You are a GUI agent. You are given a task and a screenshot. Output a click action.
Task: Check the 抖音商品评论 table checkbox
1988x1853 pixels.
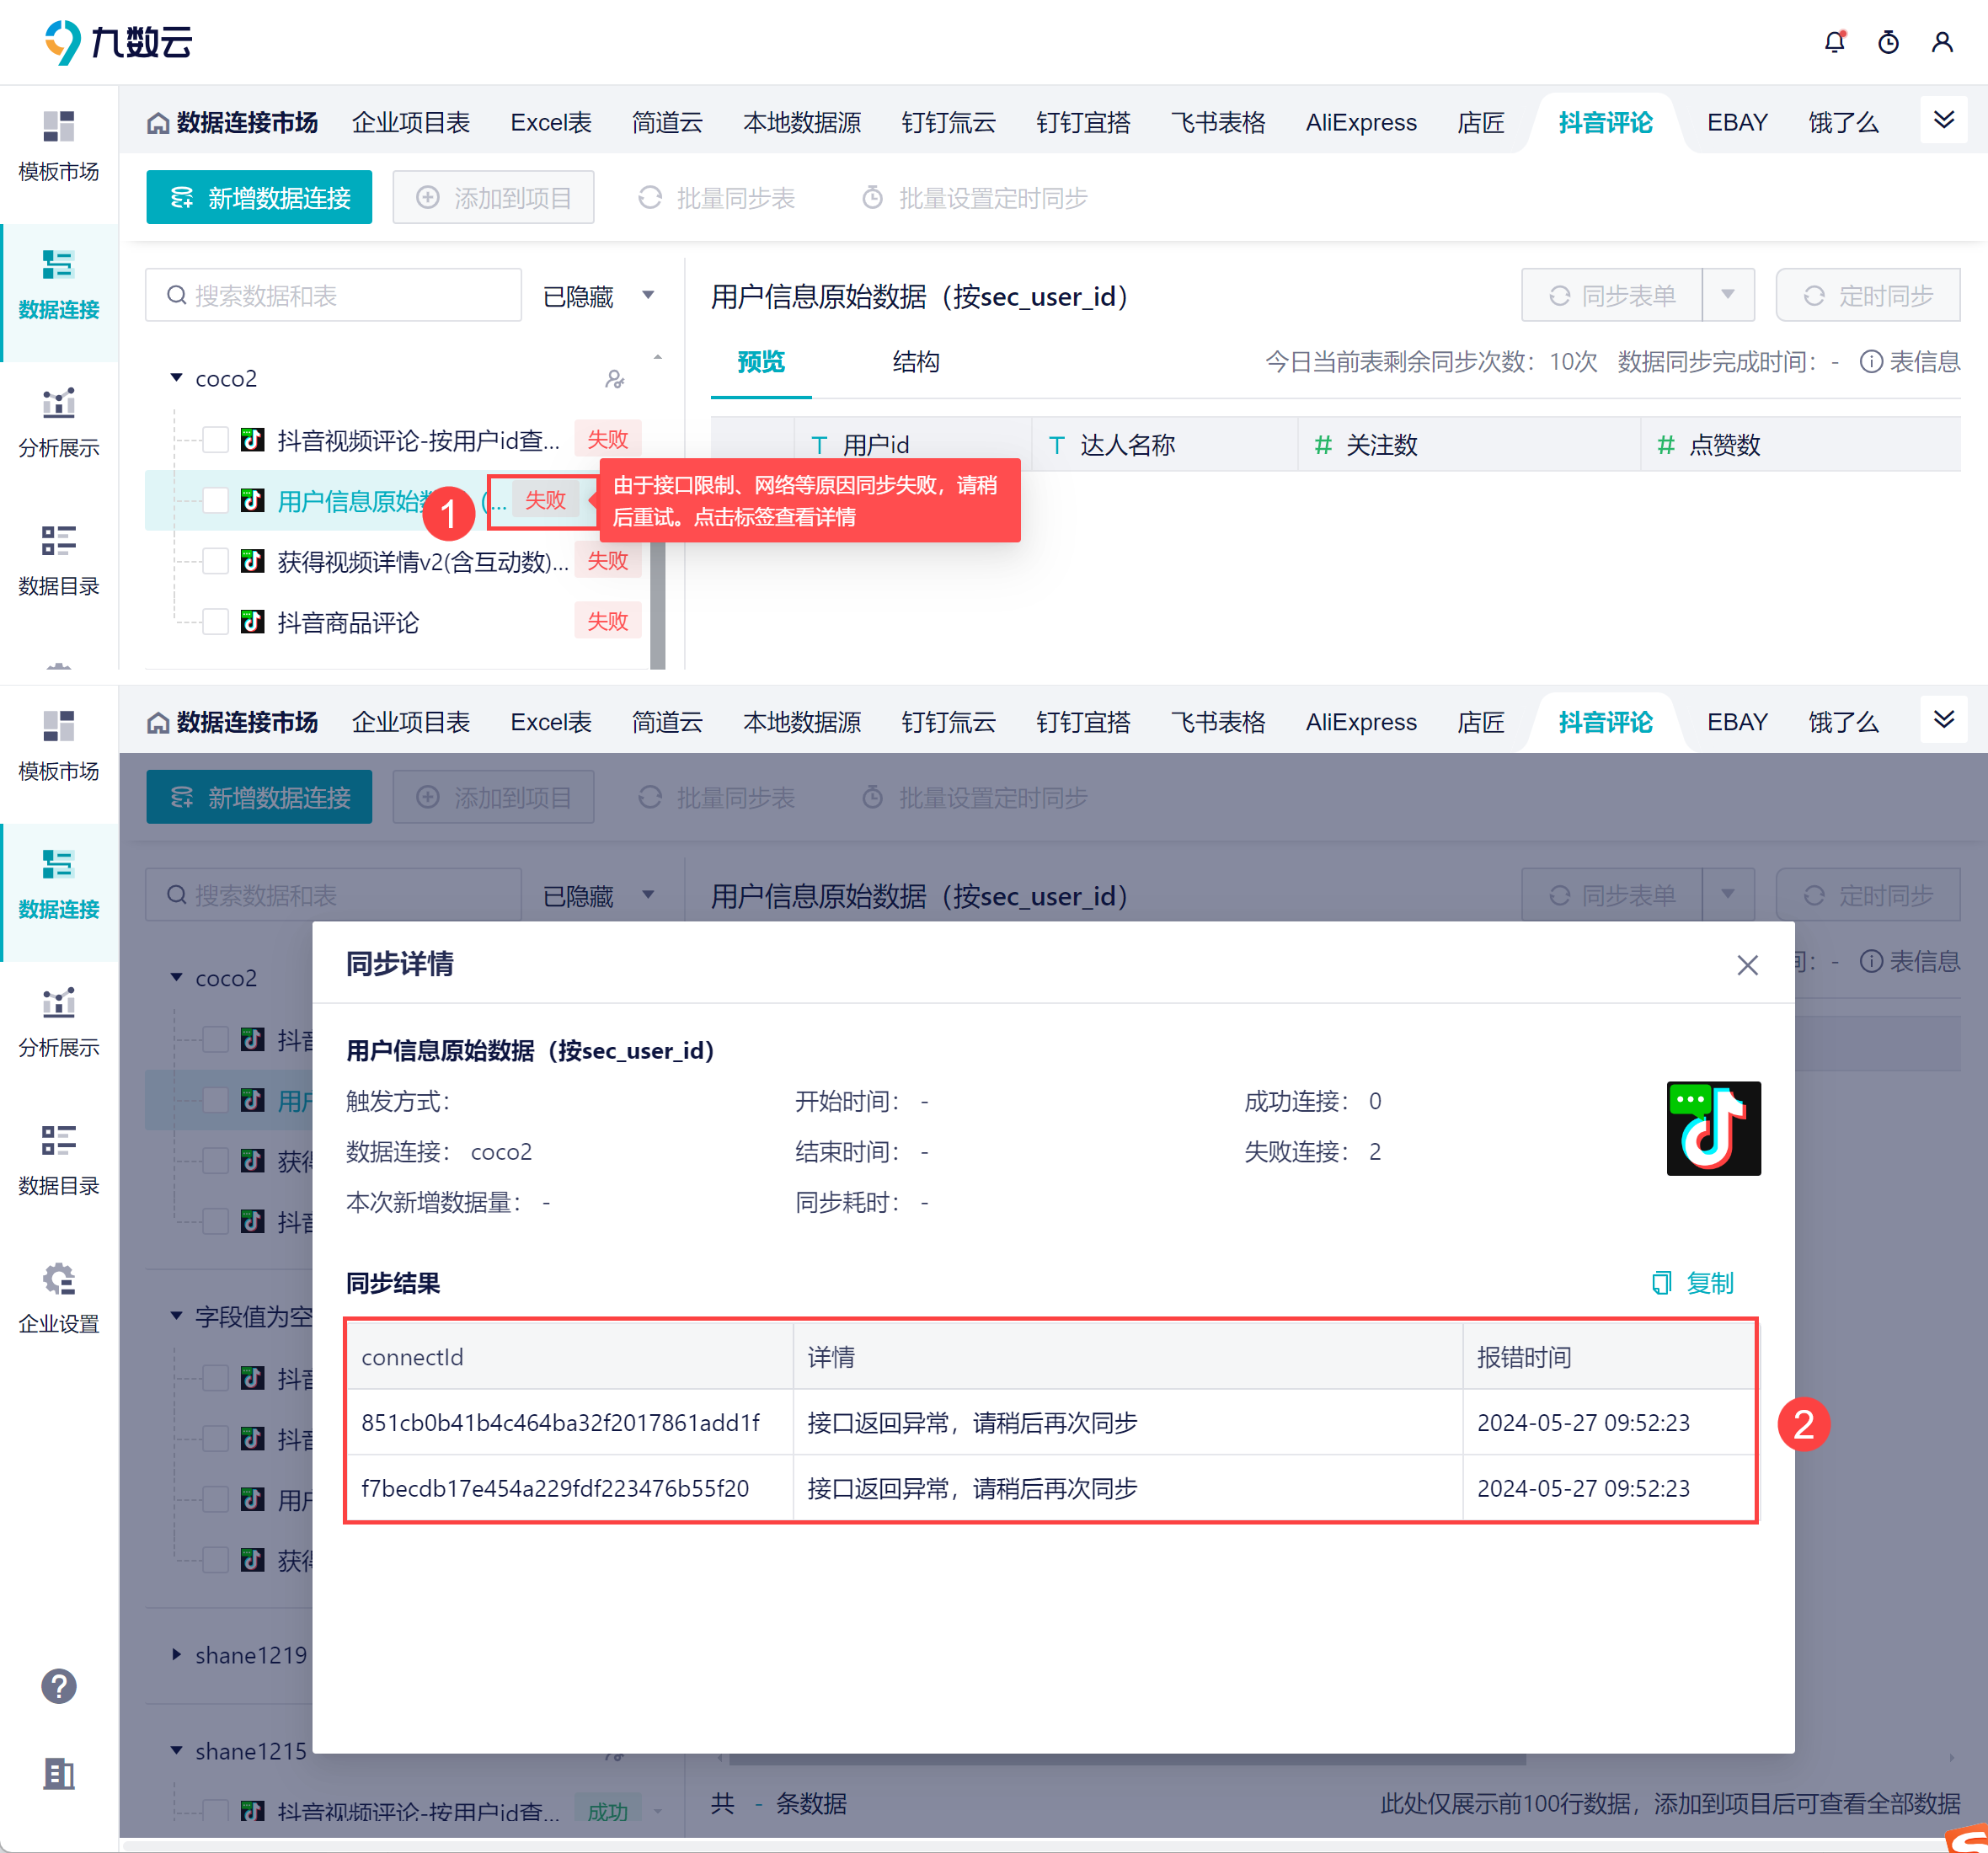click(x=215, y=622)
